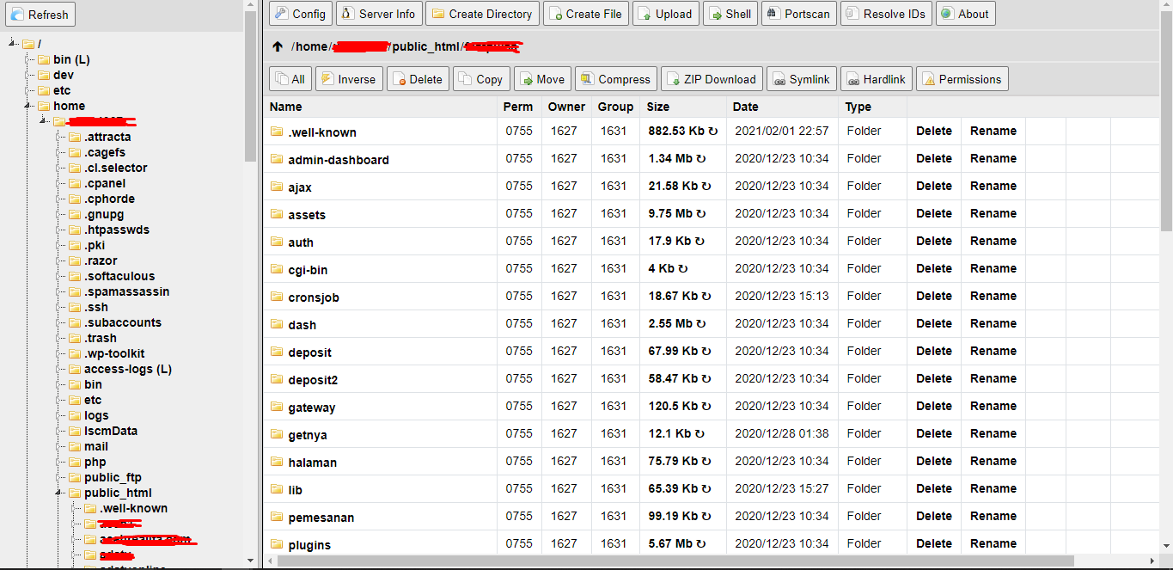This screenshot has height=570, width=1173.
Task: Open the deposit2 folder
Action: pyautogui.click(x=313, y=380)
